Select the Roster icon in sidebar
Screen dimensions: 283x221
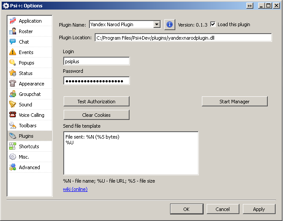pyautogui.click(x=13, y=31)
